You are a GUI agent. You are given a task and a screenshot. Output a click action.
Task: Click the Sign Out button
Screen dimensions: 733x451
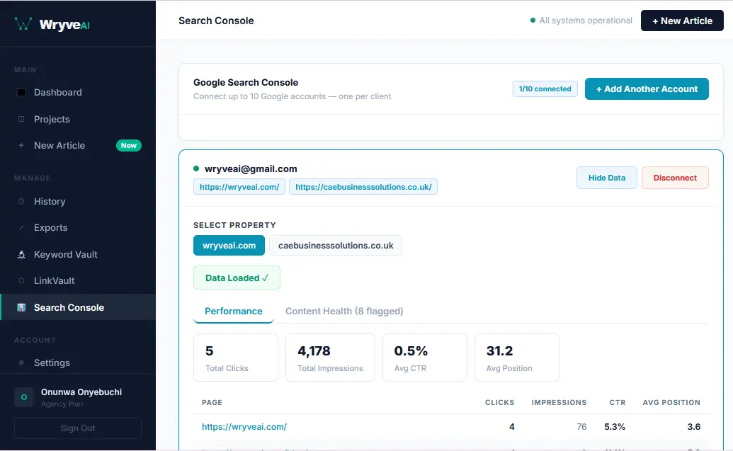(x=78, y=428)
